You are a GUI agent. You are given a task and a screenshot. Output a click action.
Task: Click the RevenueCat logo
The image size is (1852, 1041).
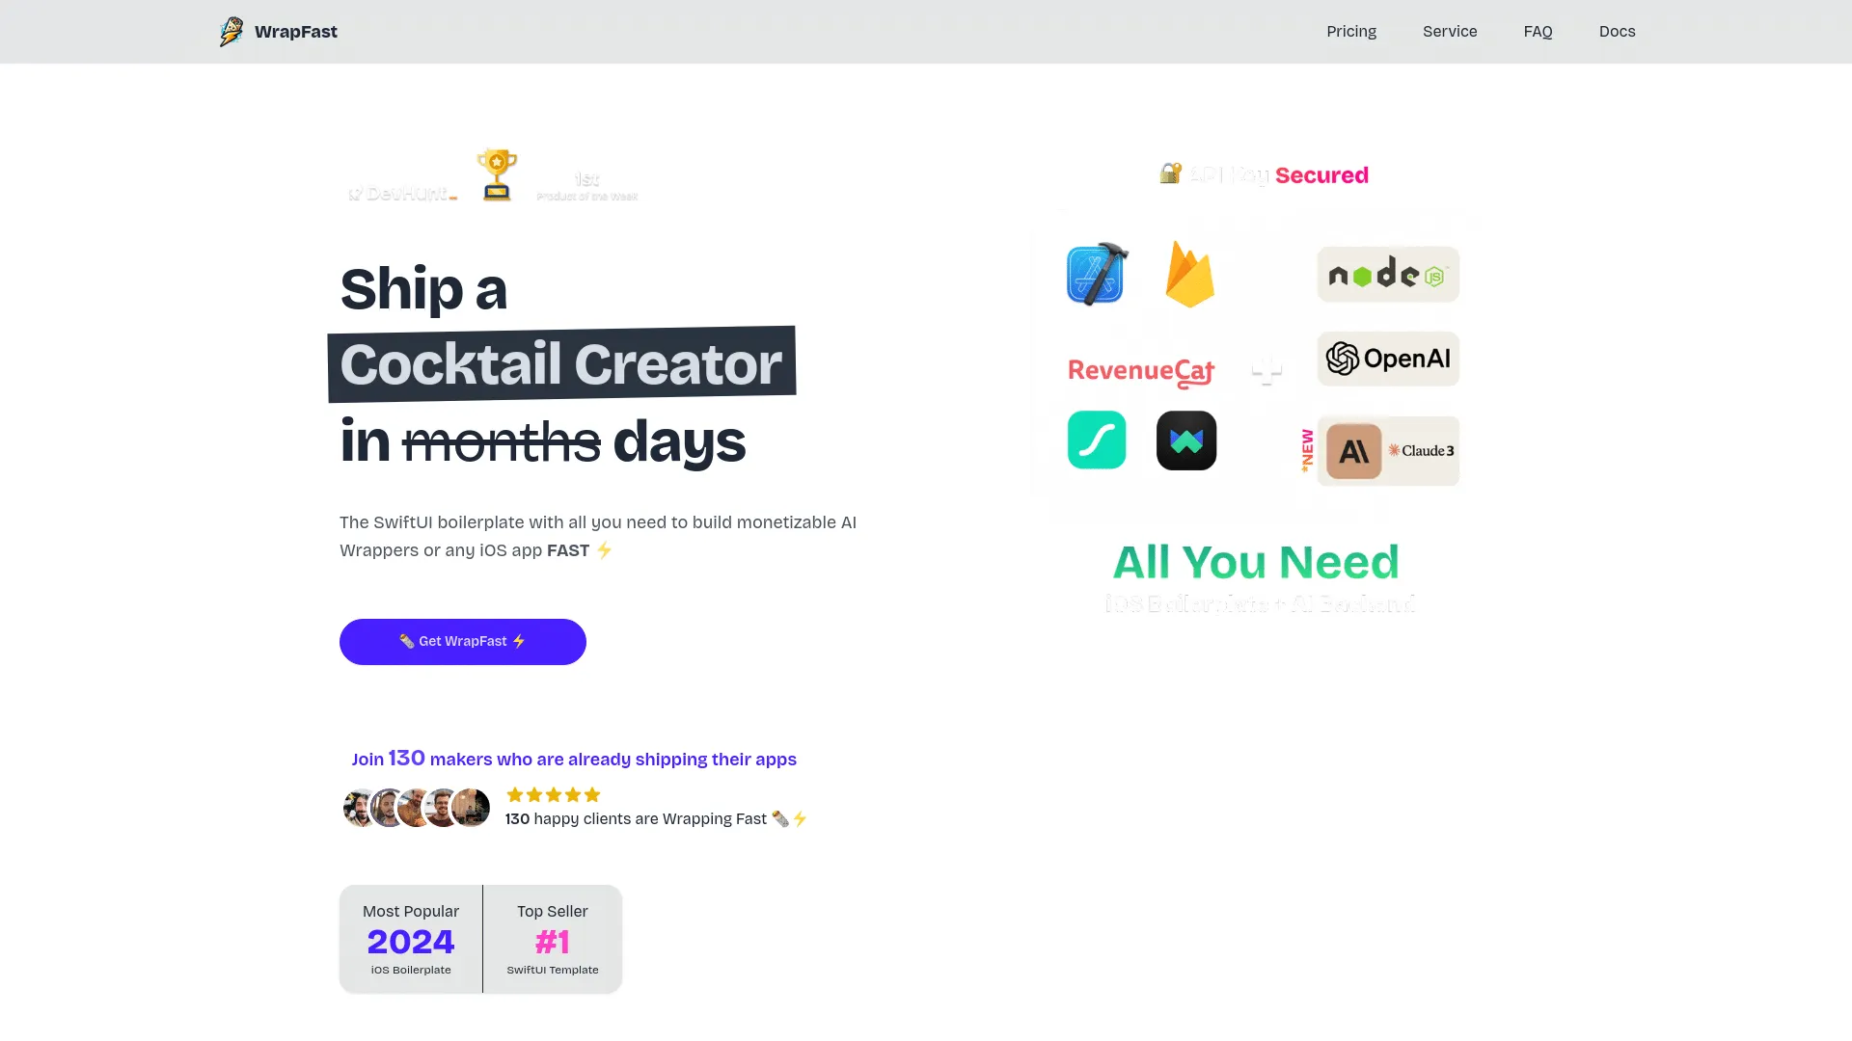coord(1141,372)
